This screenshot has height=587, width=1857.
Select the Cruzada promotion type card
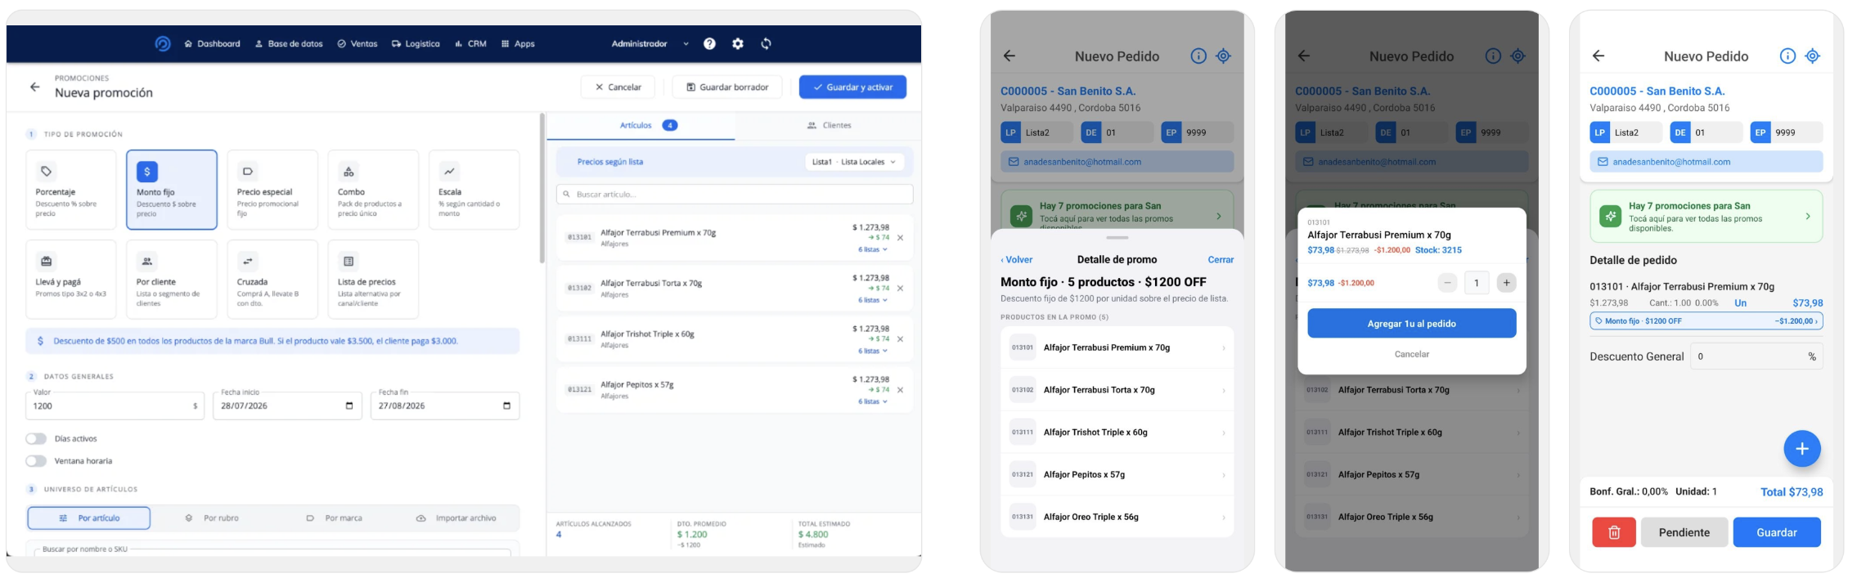(272, 279)
